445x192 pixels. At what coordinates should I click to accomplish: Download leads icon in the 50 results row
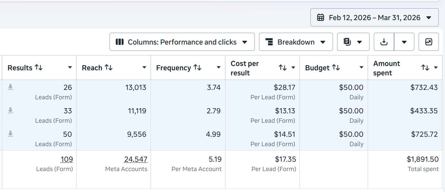click(10, 134)
